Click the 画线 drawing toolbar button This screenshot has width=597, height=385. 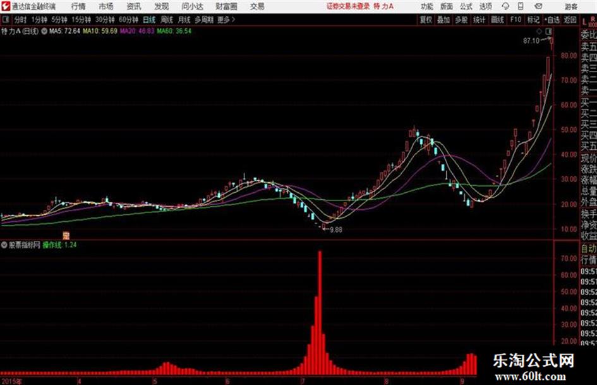pyautogui.click(x=497, y=20)
